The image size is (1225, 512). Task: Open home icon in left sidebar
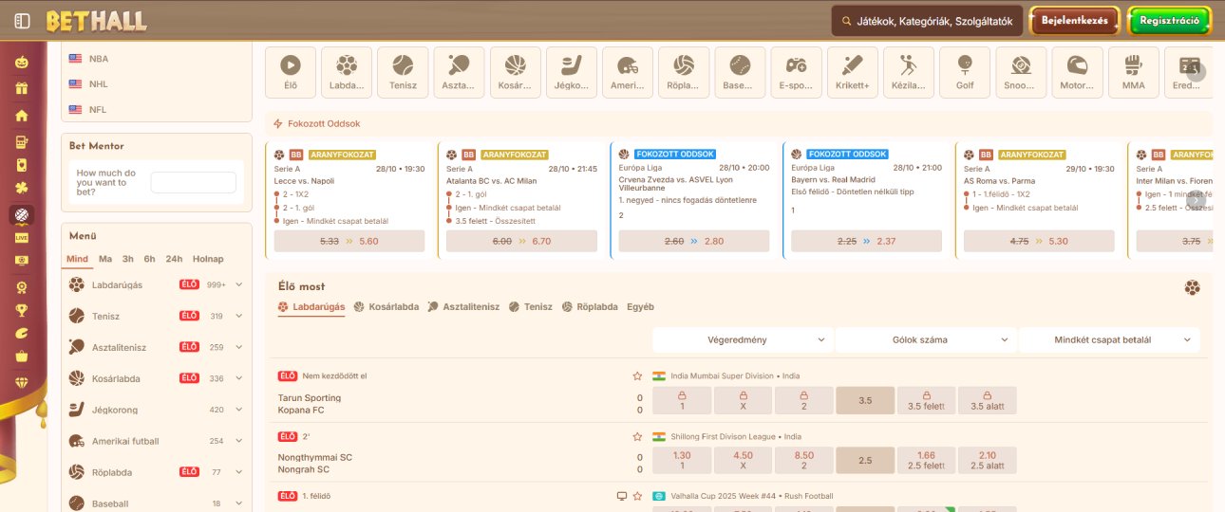coord(21,116)
